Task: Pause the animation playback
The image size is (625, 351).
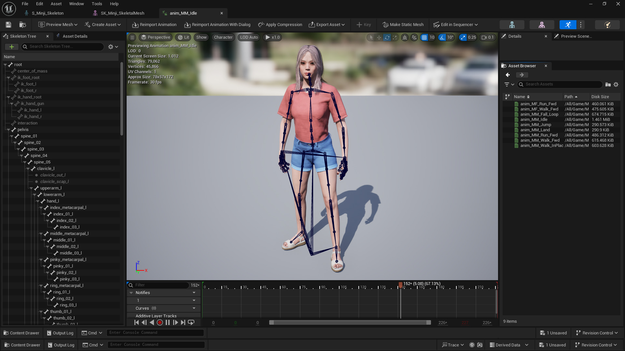Action: click(168, 322)
